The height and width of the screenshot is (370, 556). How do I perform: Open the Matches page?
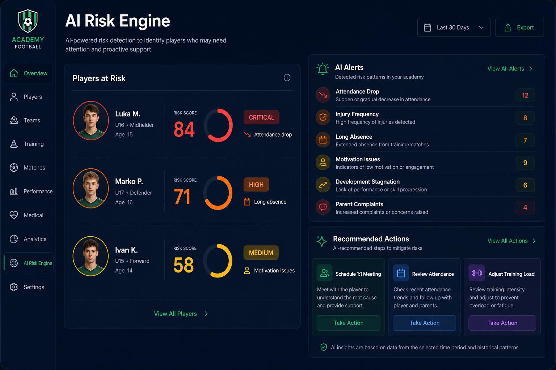[x=28, y=168]
